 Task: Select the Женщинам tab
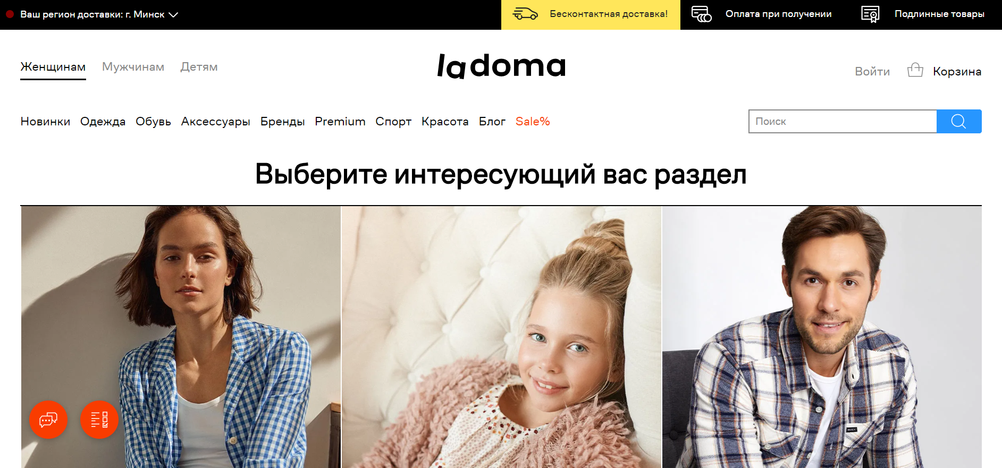click(53, 67)
